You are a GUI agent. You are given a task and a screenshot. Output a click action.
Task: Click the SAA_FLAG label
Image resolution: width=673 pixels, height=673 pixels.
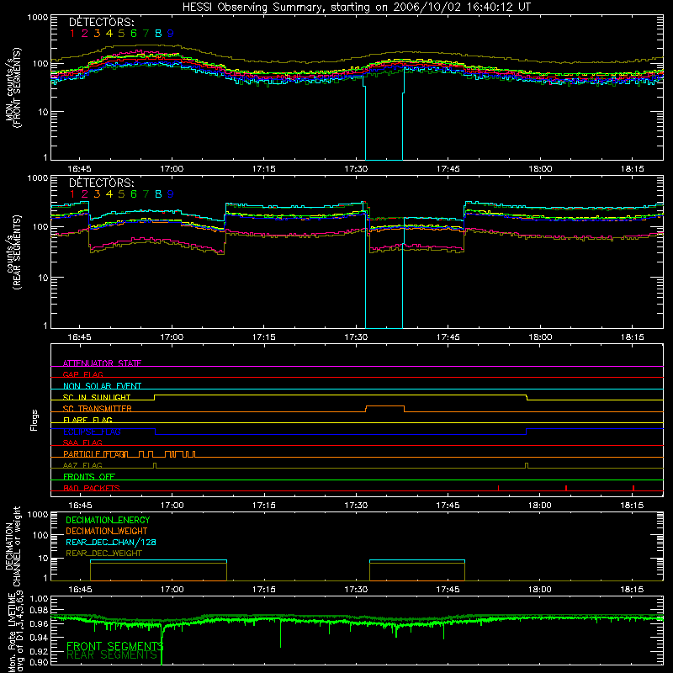pyautogui.click(x=82, y=442)
